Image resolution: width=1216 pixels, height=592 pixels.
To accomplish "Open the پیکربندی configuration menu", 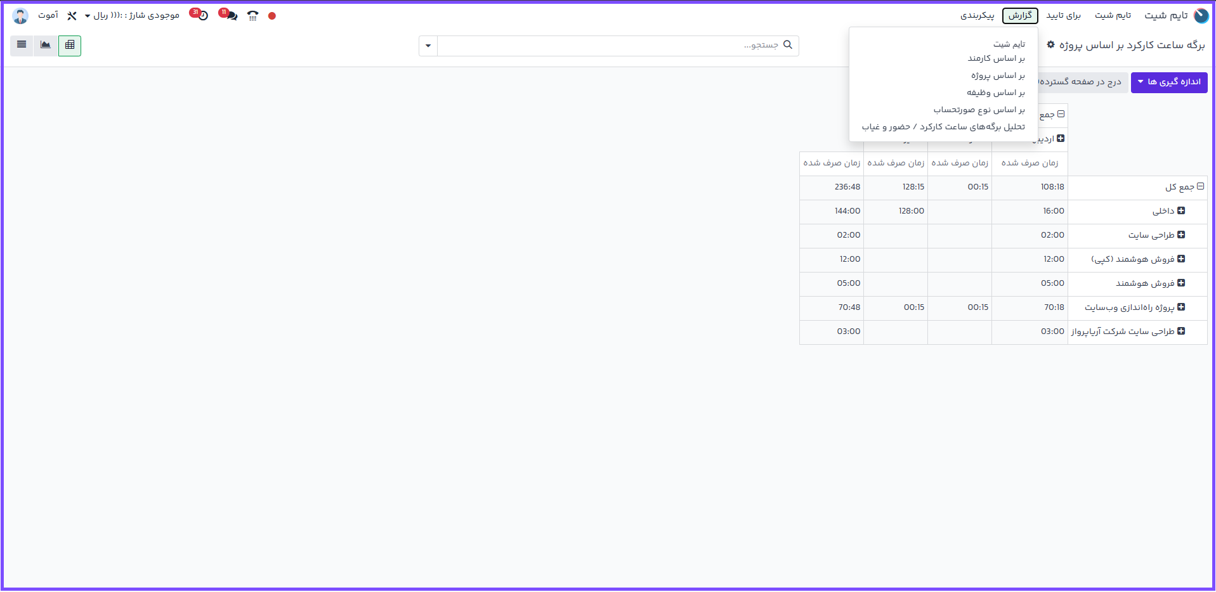I will point(977,16).
